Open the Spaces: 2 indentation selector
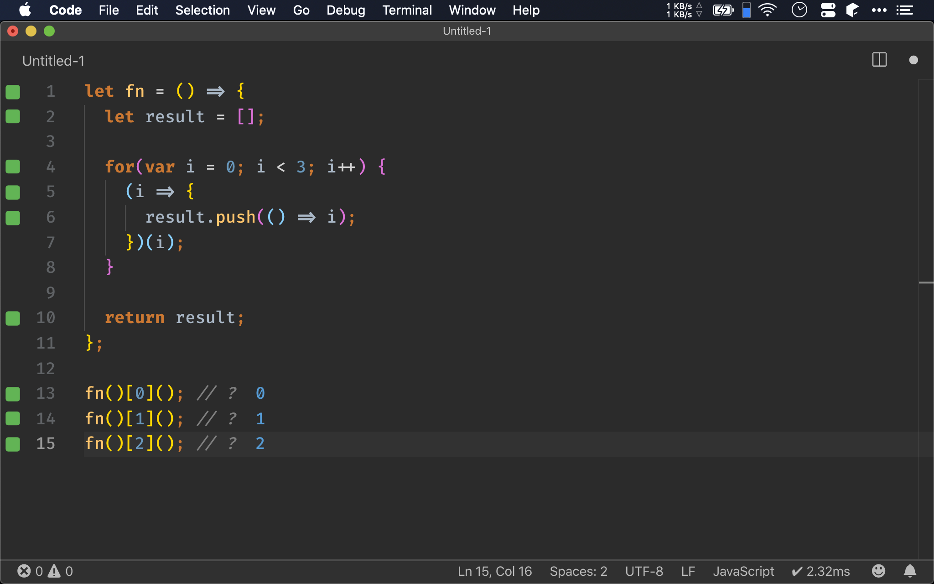This screenshot has height=584, width=934. 578,571
